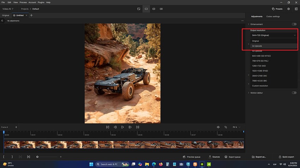
Task: Toggle the Motion deblur switch
Action: 294,93
